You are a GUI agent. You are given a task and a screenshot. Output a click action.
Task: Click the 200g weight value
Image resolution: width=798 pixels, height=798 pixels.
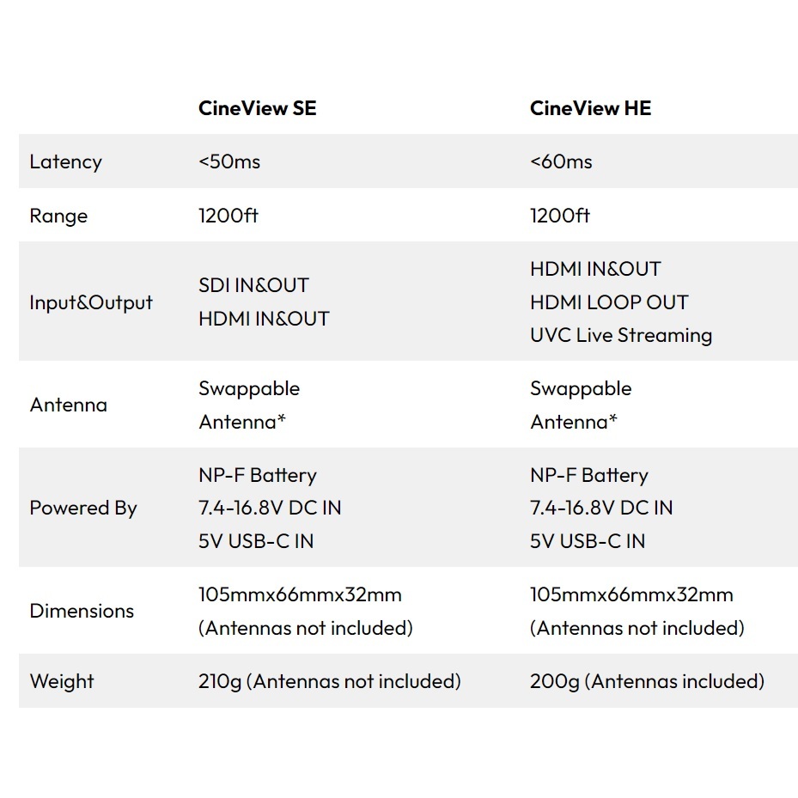click(647, 681)
